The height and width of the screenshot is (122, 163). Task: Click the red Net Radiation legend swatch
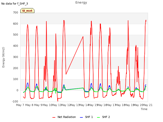coord(54,117)
